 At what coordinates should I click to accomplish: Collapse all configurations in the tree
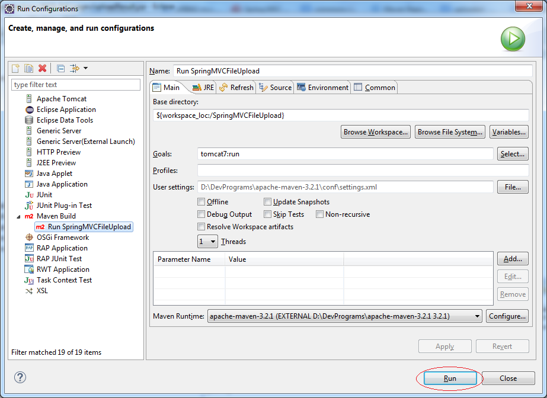[60, 68]
